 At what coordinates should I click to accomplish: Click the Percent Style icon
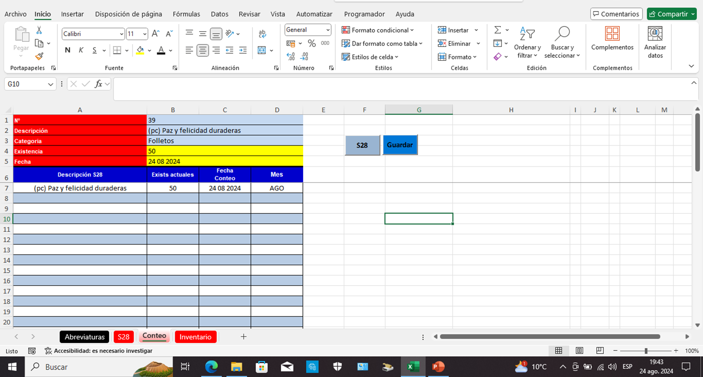tap(311, 43)
